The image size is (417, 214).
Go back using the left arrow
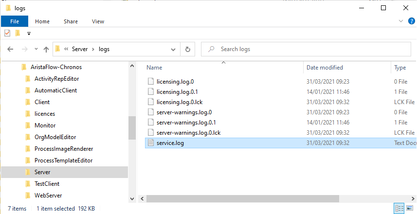coord(10,49)
